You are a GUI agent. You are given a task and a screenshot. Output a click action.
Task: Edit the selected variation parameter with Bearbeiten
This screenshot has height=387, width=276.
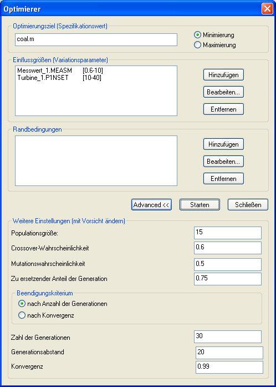click(x=223, y=92)
